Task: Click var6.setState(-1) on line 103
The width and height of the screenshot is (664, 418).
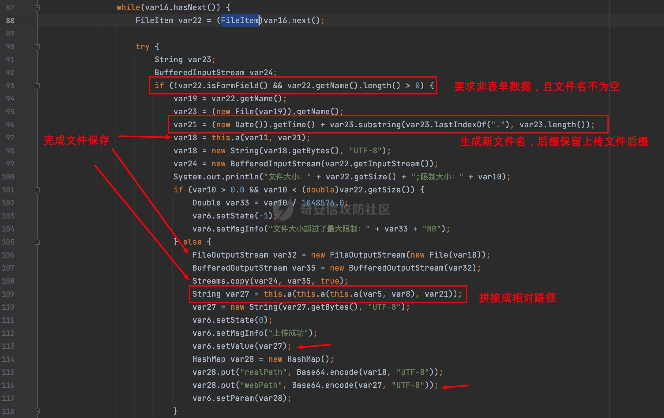Action: coord(232,216)
